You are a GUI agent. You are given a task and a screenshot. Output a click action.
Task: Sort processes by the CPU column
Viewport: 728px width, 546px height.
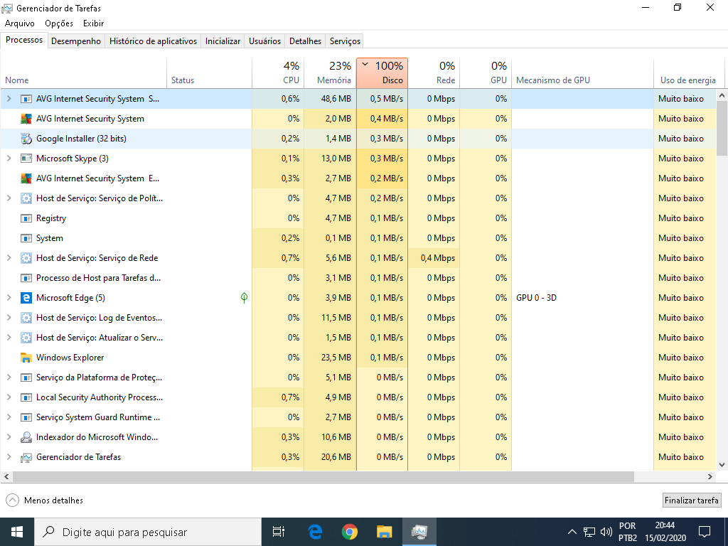click(278, 73)
